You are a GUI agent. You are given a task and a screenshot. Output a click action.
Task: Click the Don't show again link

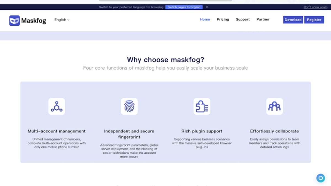[316, 7]
